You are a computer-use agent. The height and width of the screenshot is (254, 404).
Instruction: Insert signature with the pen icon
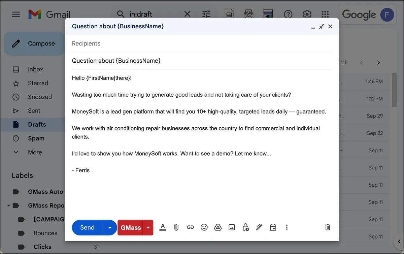[259, 227]
